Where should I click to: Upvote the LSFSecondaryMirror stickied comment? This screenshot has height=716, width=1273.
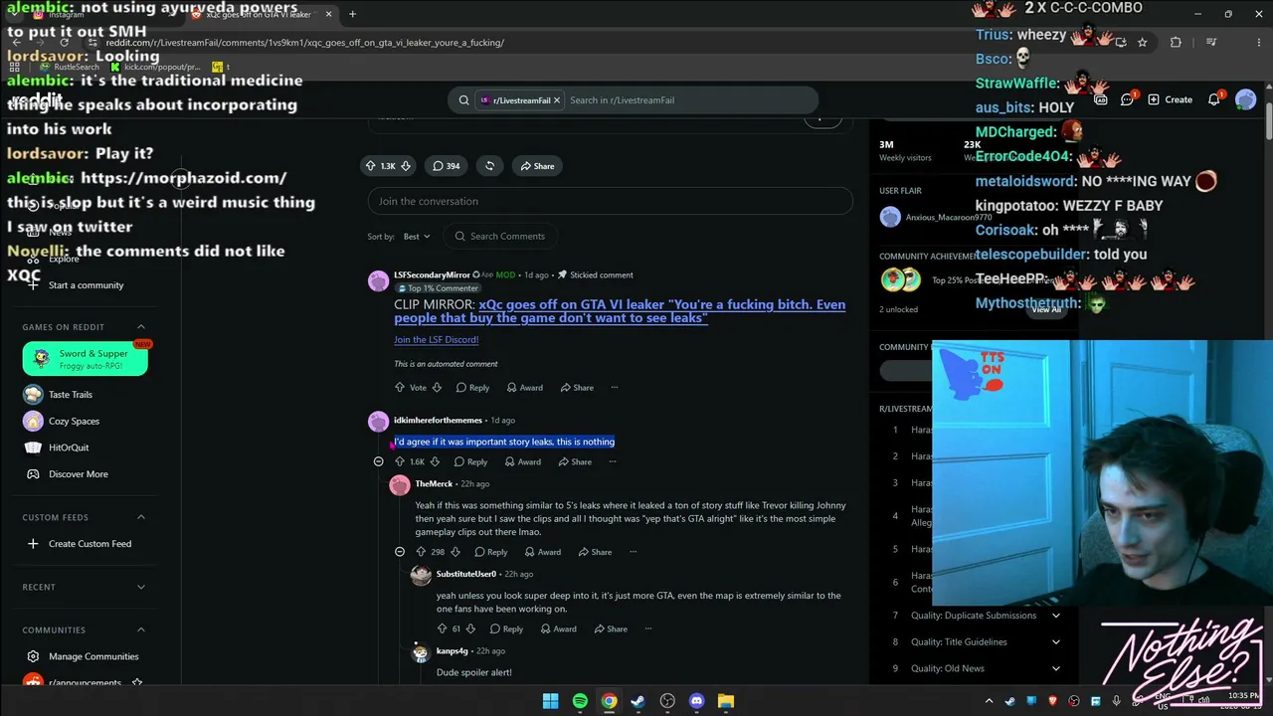coord(400,387)
